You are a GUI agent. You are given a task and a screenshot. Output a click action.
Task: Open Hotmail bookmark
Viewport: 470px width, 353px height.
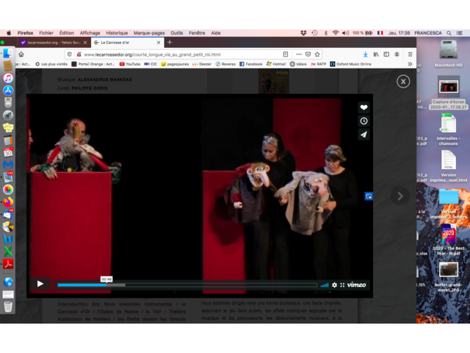[x=276, y=64]
